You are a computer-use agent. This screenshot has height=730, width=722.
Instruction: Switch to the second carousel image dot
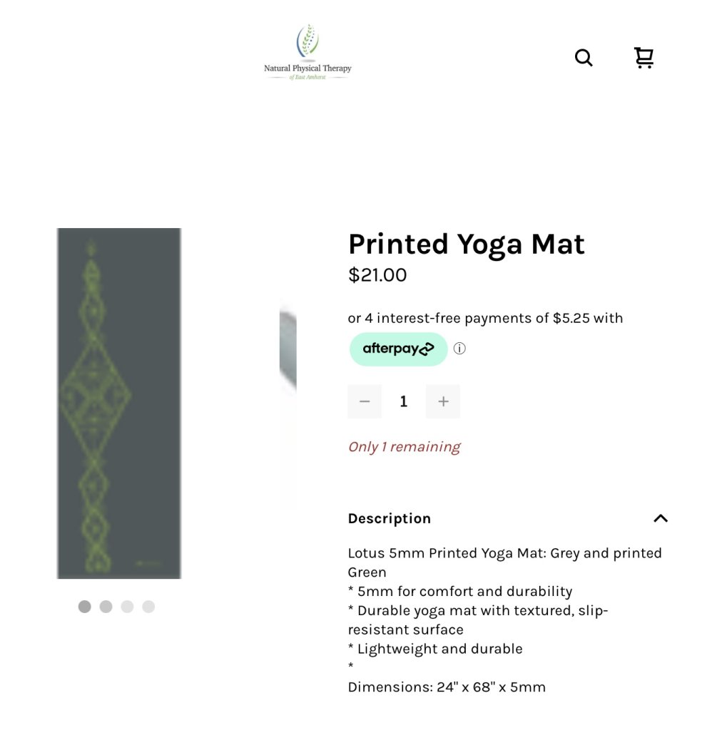pos(106,607)
